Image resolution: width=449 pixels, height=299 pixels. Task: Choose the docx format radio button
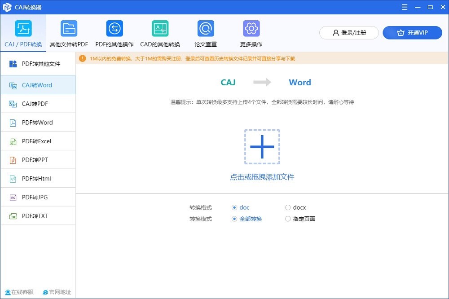288,207
